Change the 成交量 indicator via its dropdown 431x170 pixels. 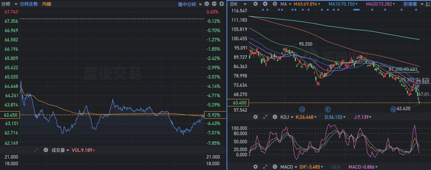[60, 150]
